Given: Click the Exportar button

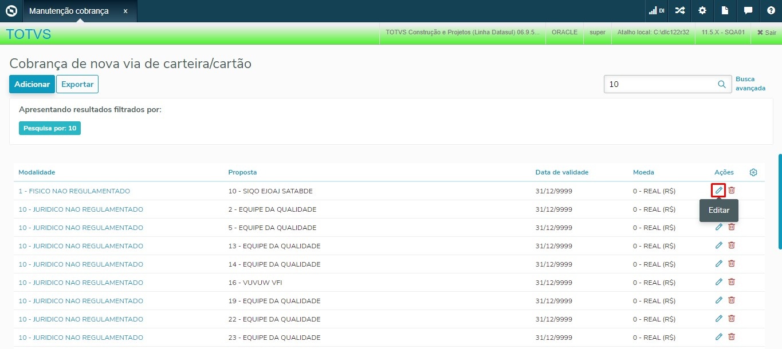Looking at the screenshot, I should [x=77, y=84].
